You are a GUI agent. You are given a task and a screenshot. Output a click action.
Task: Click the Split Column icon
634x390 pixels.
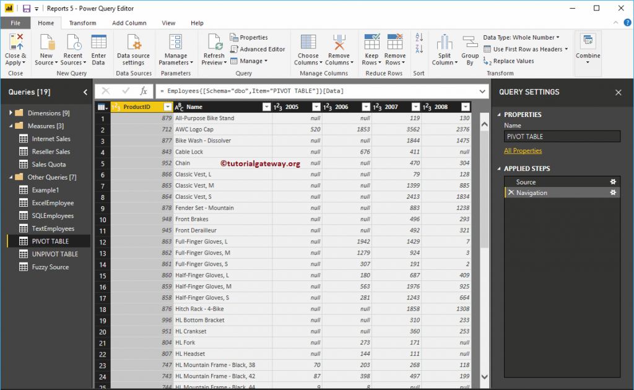click(445, 42)
